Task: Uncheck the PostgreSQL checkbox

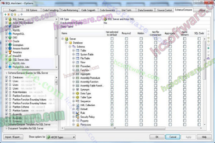Action: (6, 34)
